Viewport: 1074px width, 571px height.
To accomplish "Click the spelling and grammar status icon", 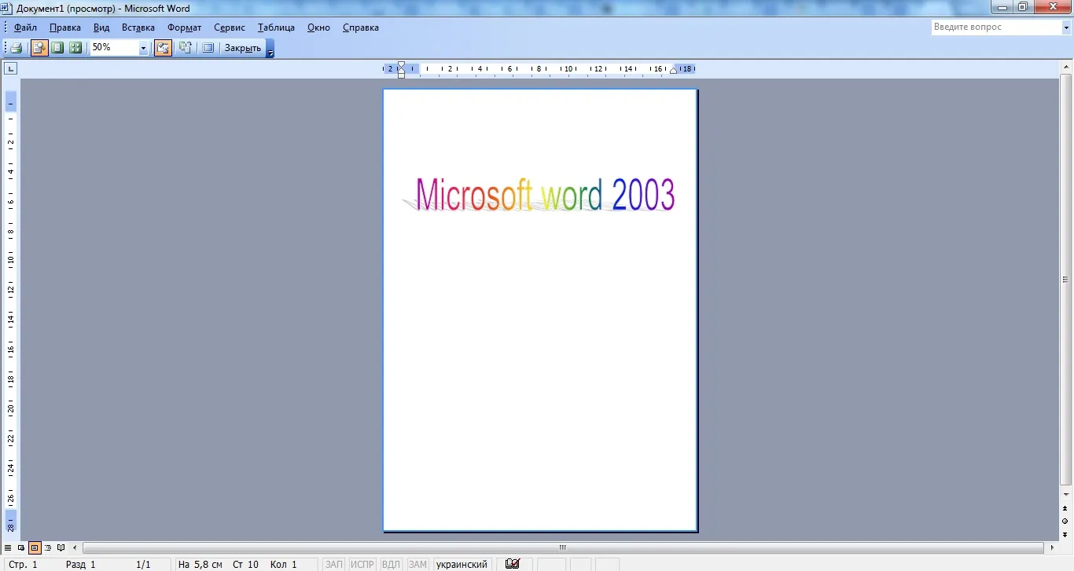I will [513, 564].
